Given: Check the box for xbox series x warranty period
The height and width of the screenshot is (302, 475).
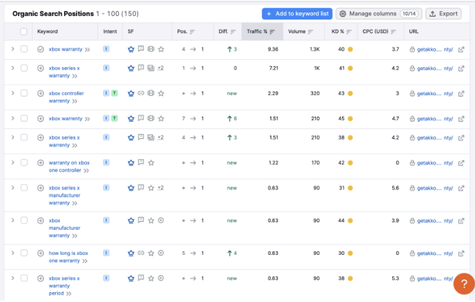Looking at the screenshot, I should (24, 278).
